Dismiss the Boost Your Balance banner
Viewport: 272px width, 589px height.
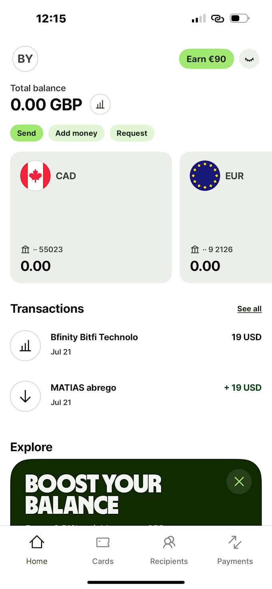(239, 482)
